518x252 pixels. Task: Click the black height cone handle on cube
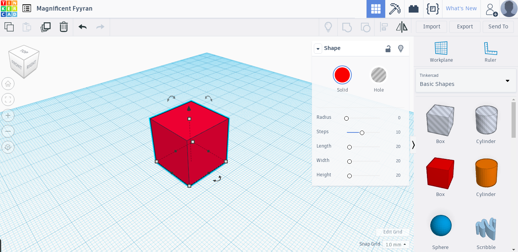(x=189, y=109)
